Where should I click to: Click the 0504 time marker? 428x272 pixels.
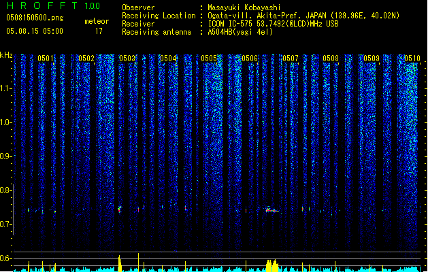tap(168, 58)
